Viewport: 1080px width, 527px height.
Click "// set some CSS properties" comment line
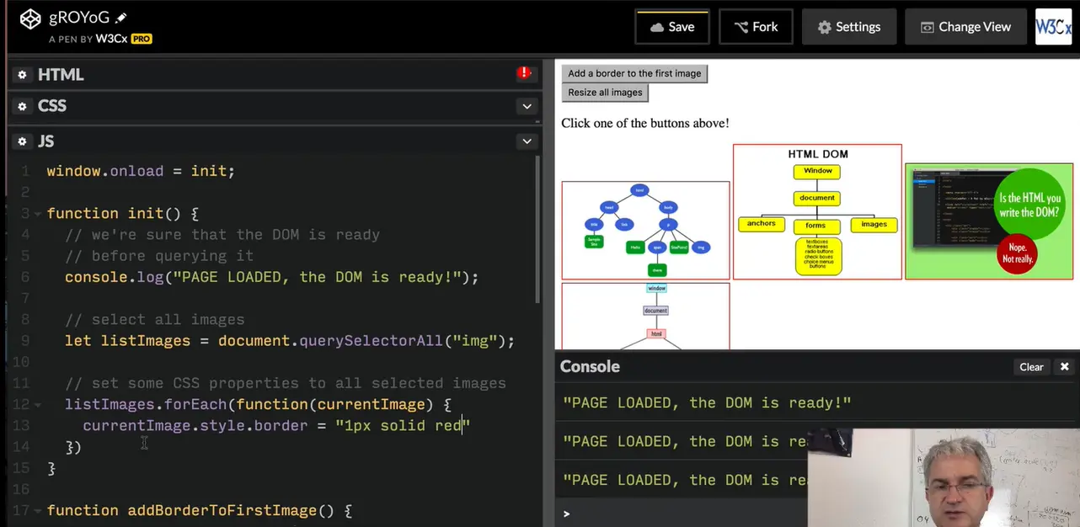(x=286, y=383)
